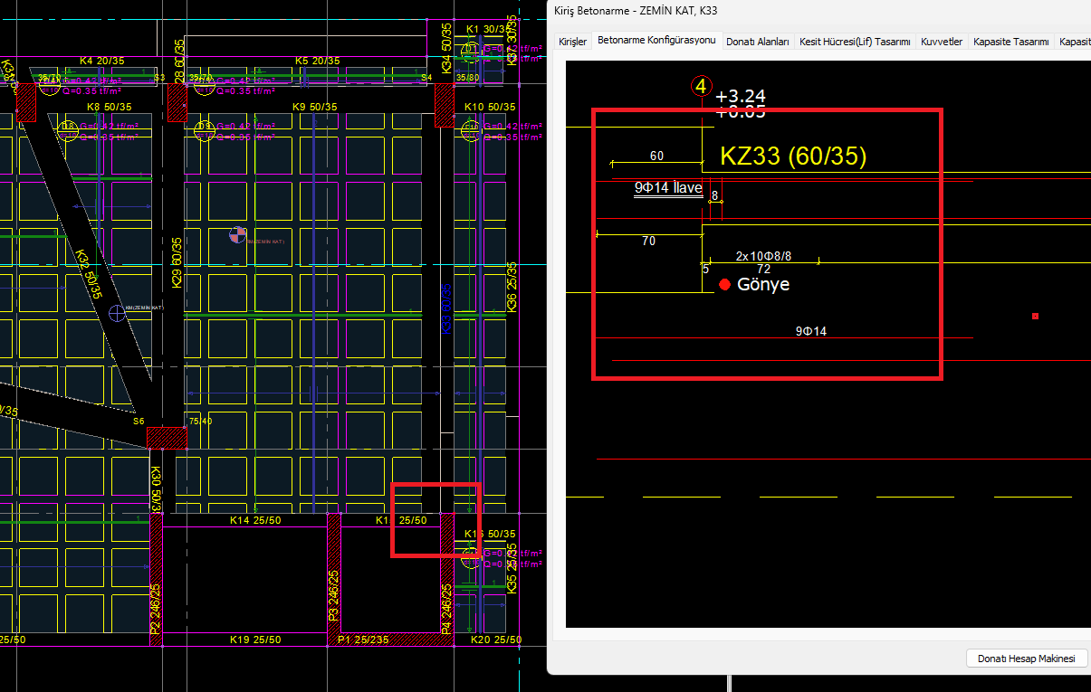Click the 2x10Φ8/8 stirrup label
The width and height of the screenshot is (1091, 692).
point(763,256)
